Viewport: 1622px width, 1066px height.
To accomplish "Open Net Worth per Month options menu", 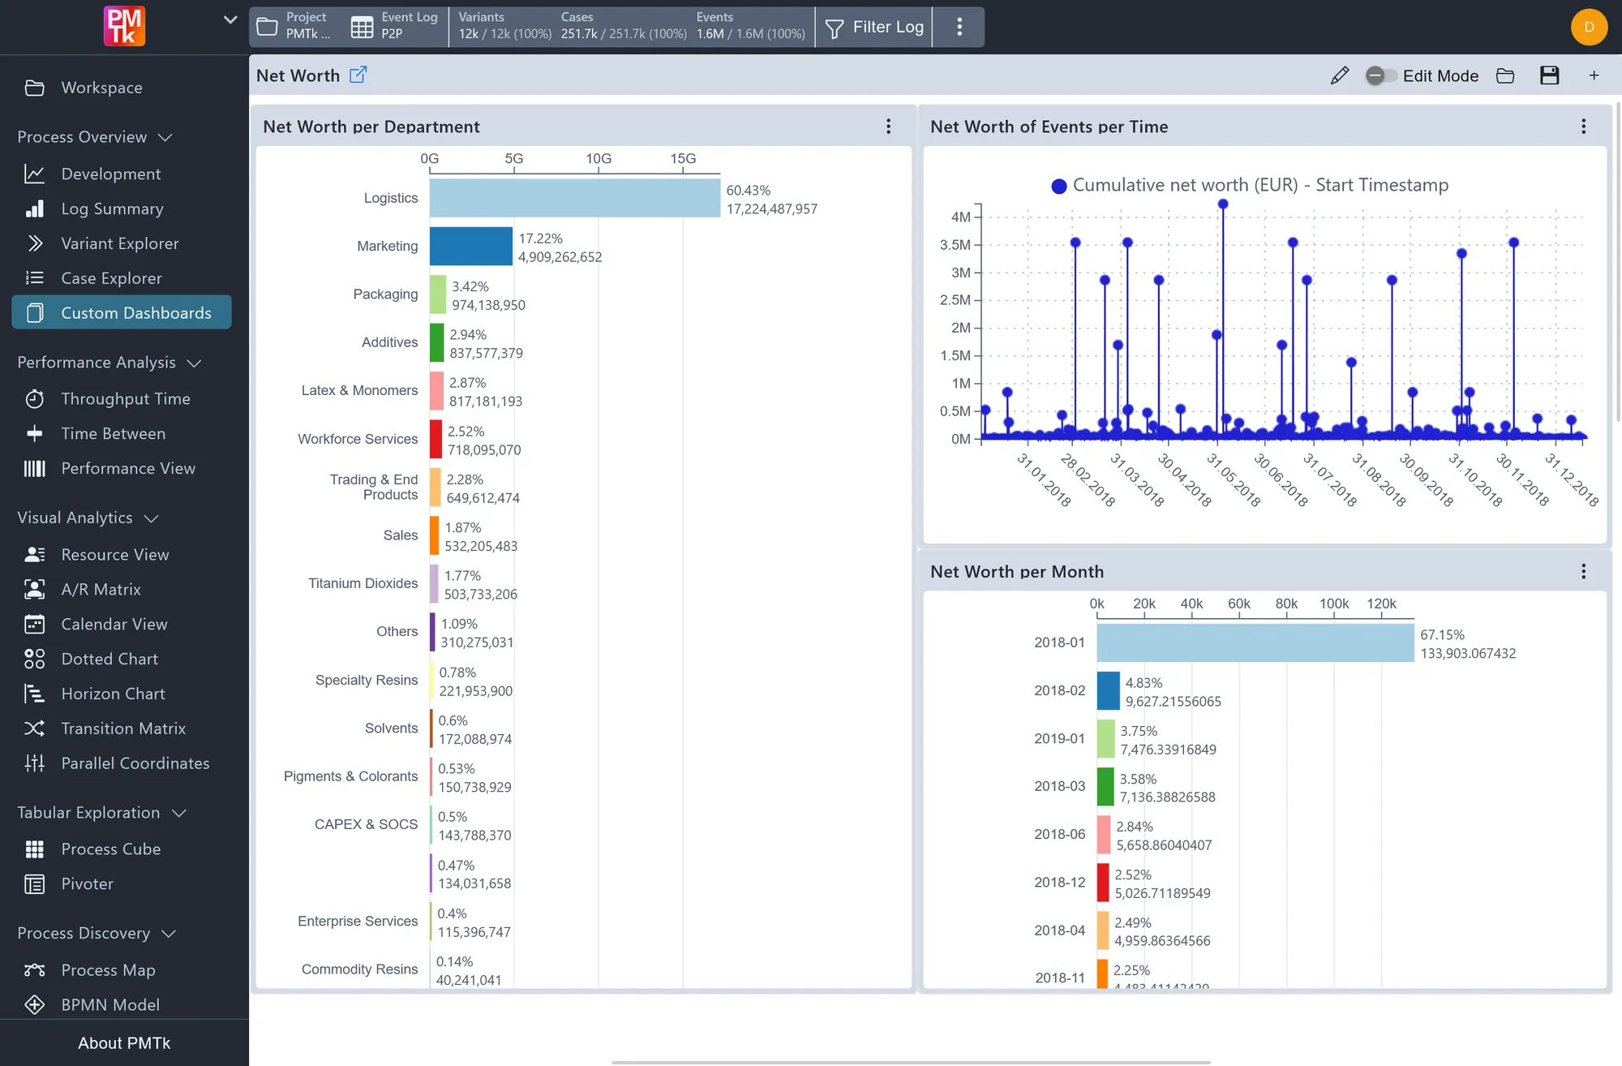I will click(x=1583, y=571).
